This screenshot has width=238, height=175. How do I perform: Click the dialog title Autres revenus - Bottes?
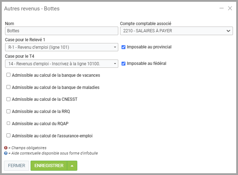[32, 8]
